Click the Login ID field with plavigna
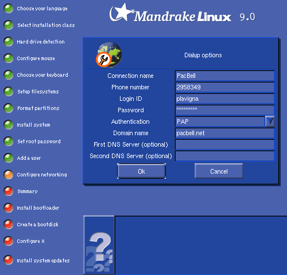 coord(224,99)
